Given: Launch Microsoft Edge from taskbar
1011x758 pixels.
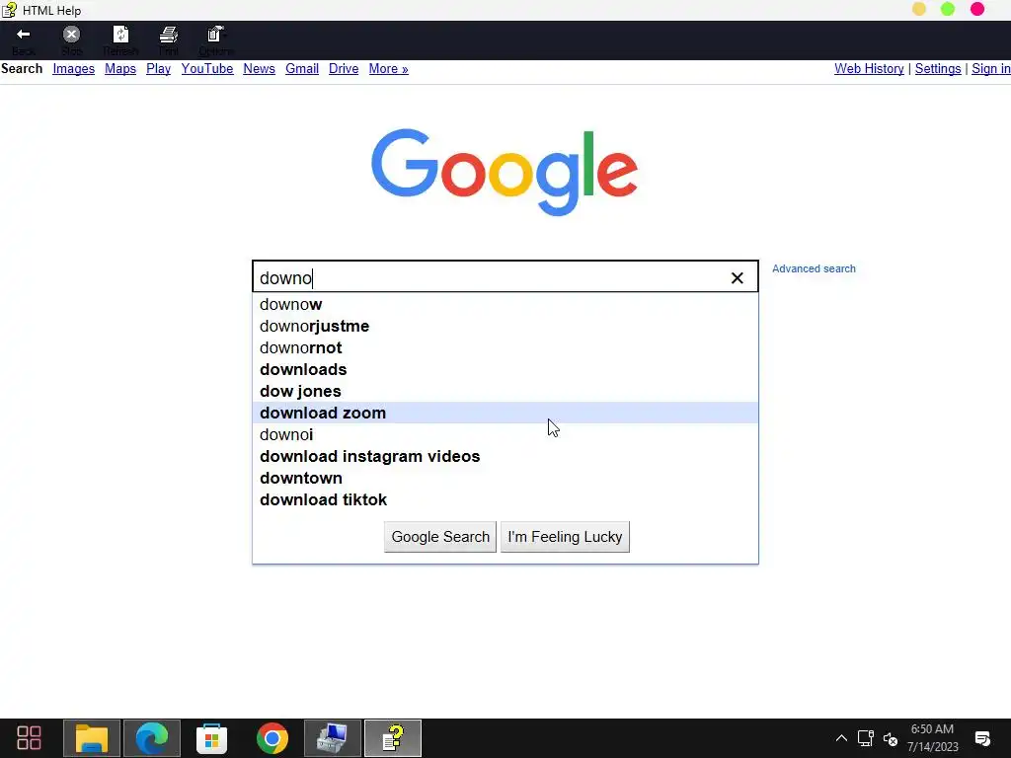Looking at the screenshot, I should 151,738.
